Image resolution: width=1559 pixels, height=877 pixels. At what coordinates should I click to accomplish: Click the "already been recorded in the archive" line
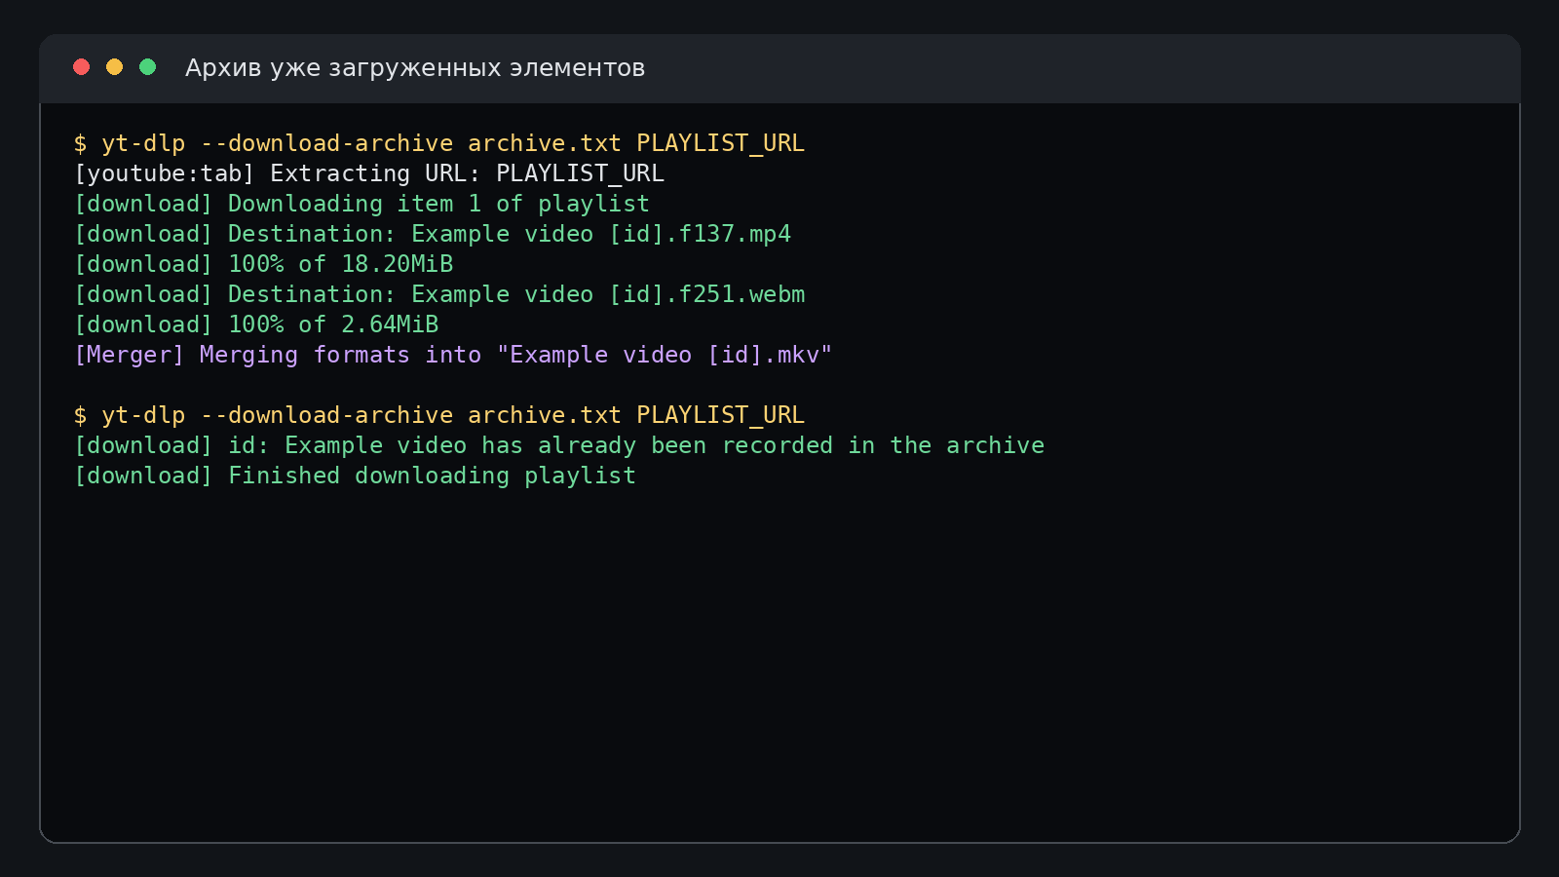click(559, 445)
